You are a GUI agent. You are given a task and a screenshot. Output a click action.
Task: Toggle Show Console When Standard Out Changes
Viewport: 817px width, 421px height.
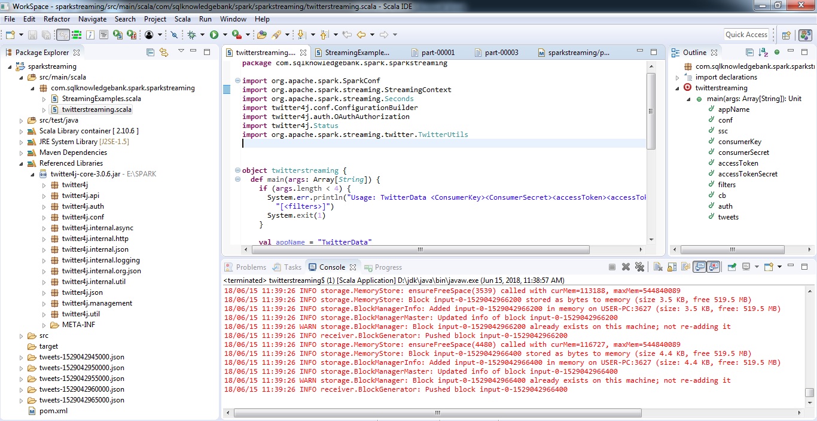pos(699,267)
